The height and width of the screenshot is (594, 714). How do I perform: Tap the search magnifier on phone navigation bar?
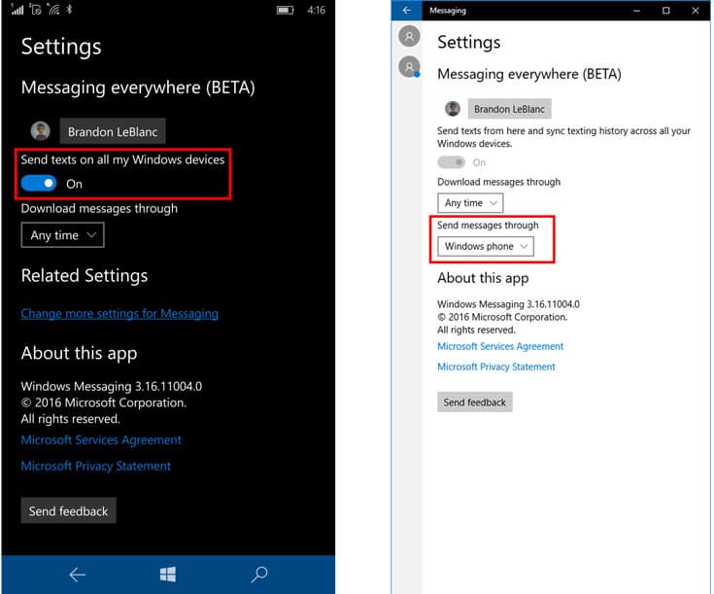pos(259,575)
